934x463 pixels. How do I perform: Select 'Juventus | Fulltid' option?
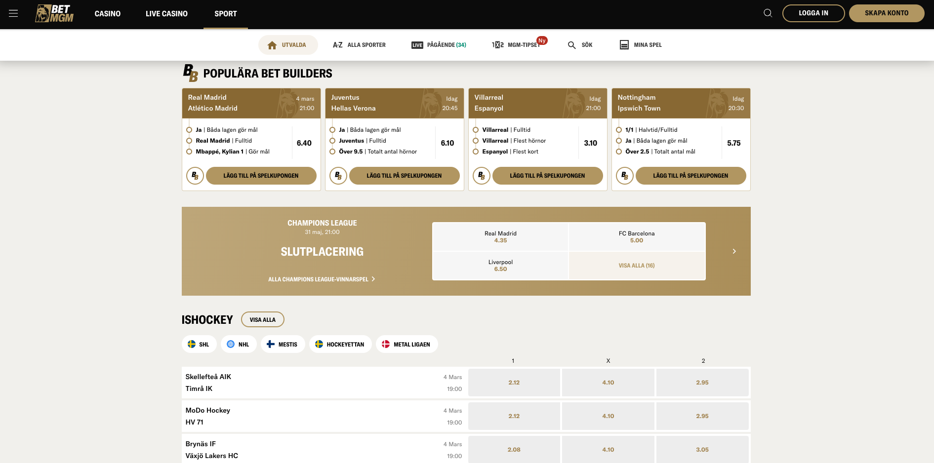(363, 141)
